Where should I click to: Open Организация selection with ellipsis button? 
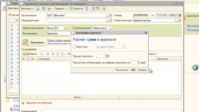pos(107,16)
